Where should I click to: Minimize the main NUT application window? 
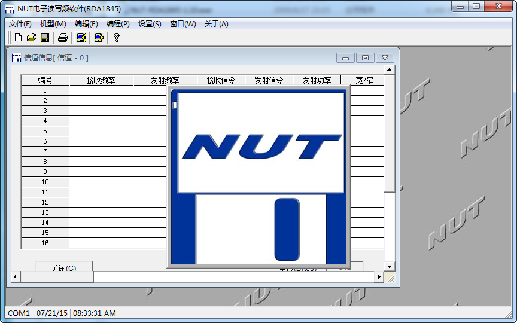pos(460,6)
